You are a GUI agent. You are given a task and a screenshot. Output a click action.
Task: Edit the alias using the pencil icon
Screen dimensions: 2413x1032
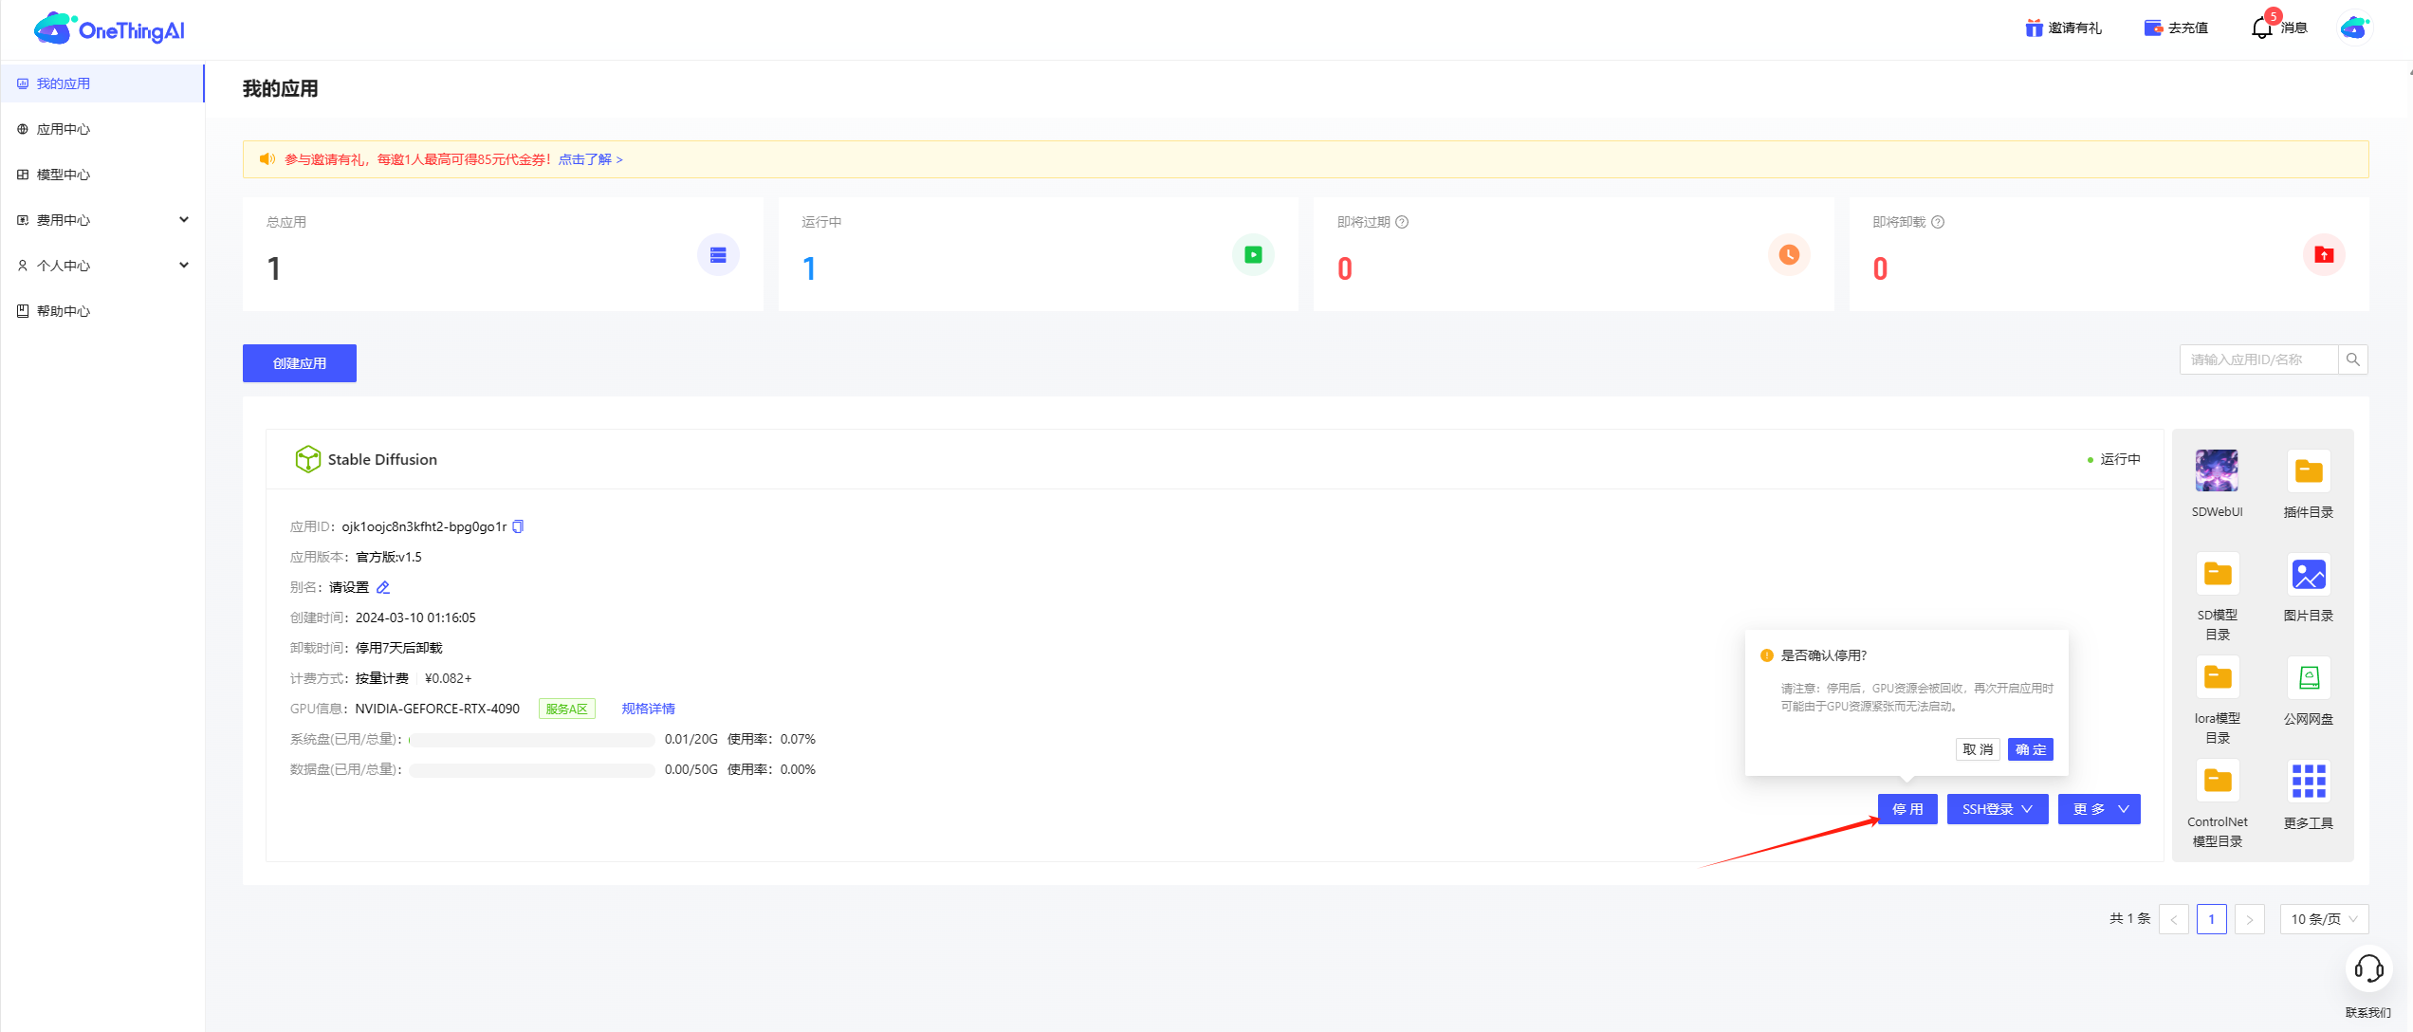(x=383, y=587)
